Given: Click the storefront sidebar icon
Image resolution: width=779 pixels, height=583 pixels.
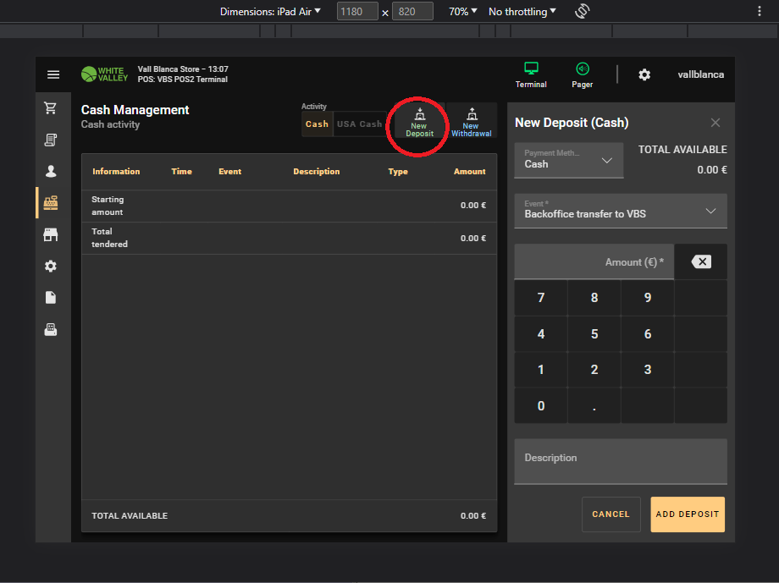Looking at the screenshot, I should pos(51,234).
